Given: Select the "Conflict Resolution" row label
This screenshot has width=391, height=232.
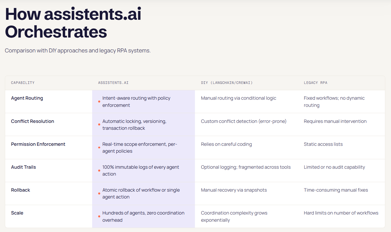Looking at the screenshot, I should point(33,121).
